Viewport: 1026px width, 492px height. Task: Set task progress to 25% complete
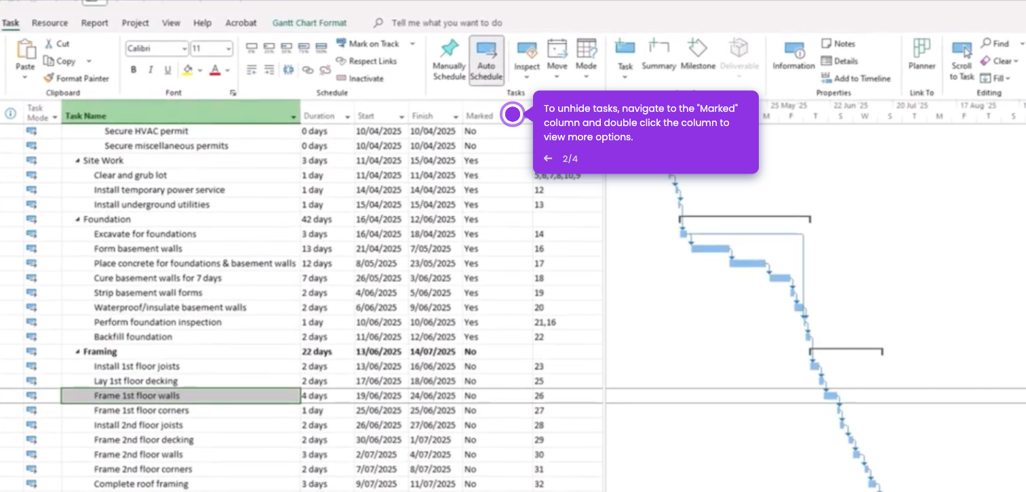pyautogui.click(x=269, y=49)
